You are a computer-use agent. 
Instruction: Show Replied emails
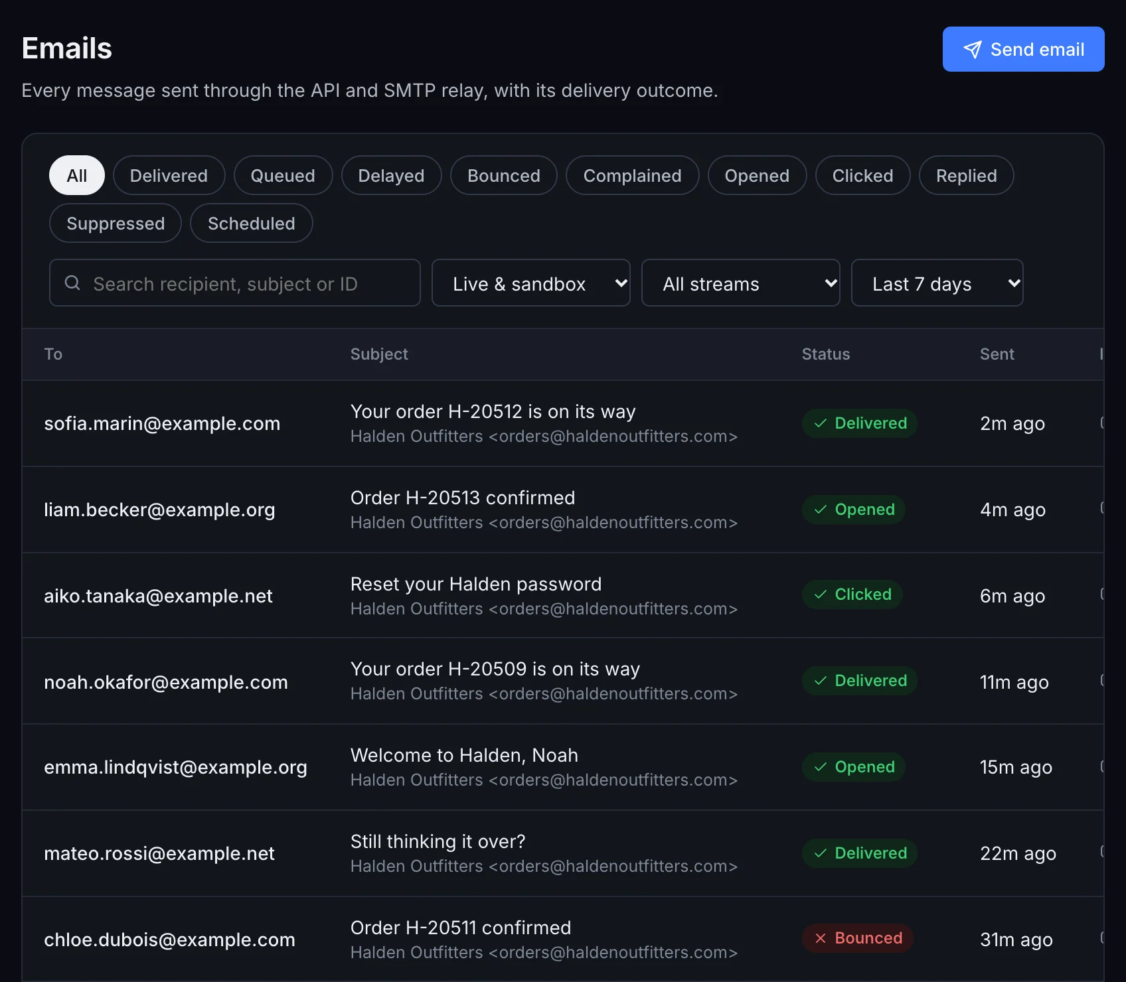coord(966,175)
